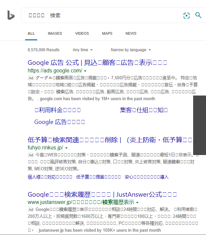Viewport: 206px width, 235px height.
Task: Click the Ad badge of the Google 広告 result
Action: pos(31,78)
